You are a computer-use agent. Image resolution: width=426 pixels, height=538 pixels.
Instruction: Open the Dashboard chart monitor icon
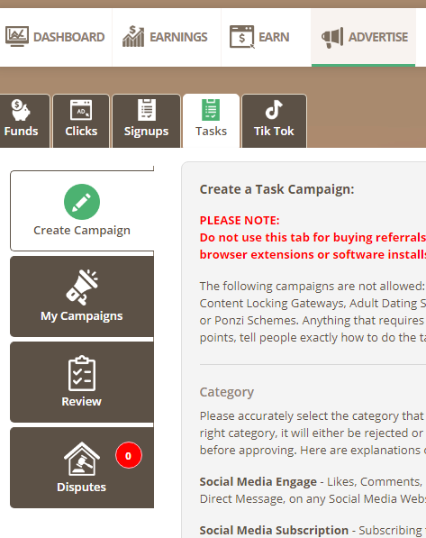tap(17, 36)
